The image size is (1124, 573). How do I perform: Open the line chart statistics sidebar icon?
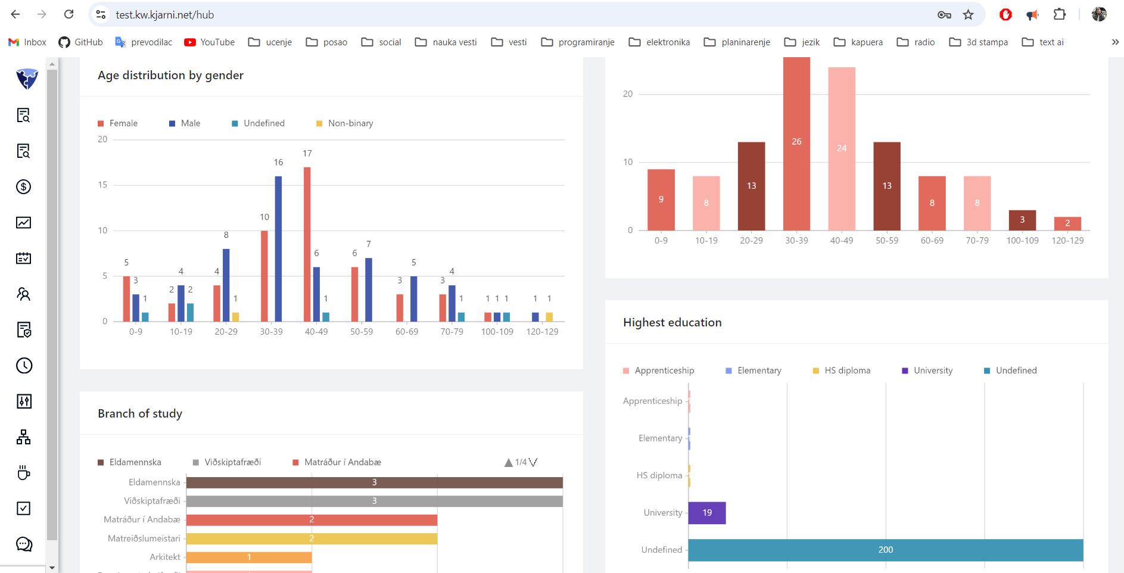23,222
